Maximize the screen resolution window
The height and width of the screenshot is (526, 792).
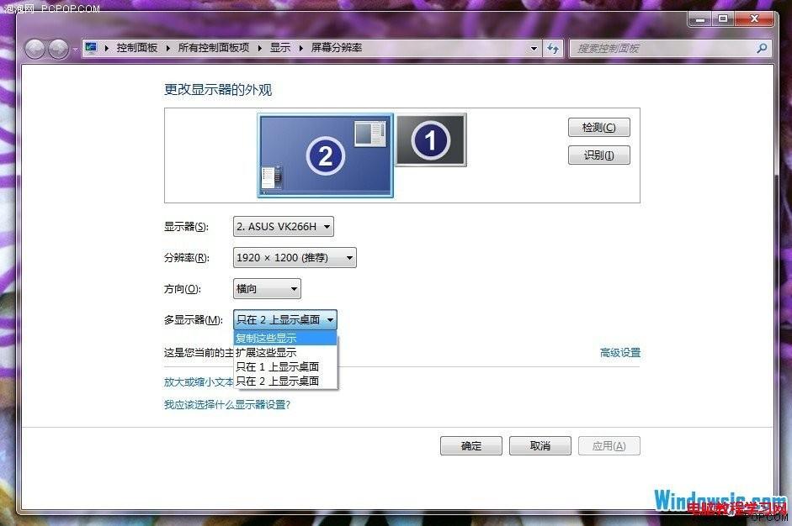[723, 19]
